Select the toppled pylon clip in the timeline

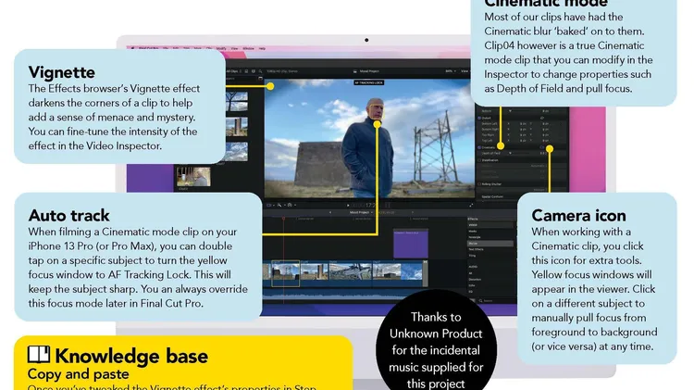(351, 273)
